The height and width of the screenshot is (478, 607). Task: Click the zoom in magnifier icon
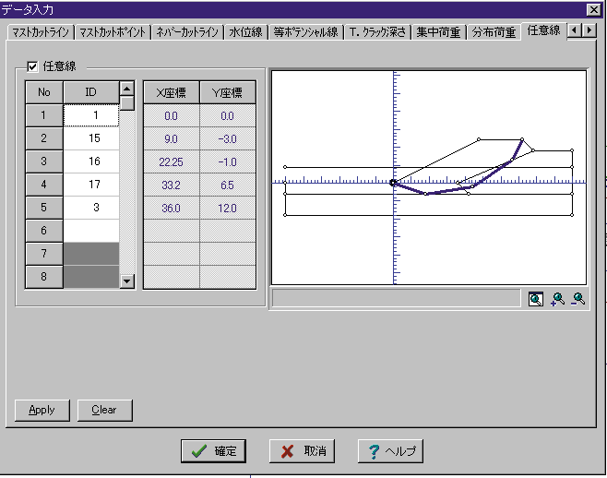557,299
